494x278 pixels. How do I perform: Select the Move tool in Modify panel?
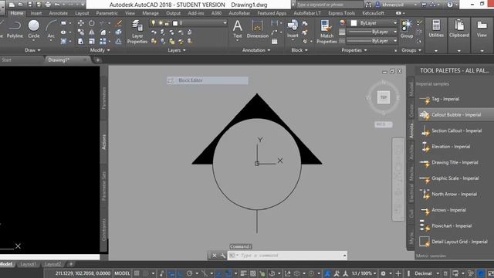point(80,23)
